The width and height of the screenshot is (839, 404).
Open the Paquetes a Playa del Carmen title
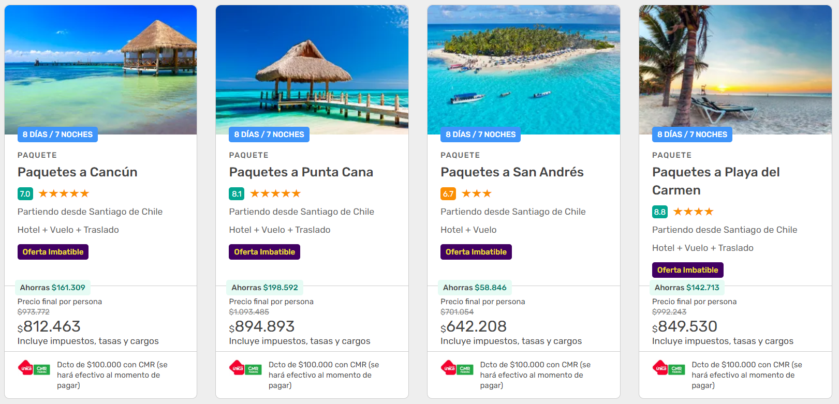click(716, 181)
